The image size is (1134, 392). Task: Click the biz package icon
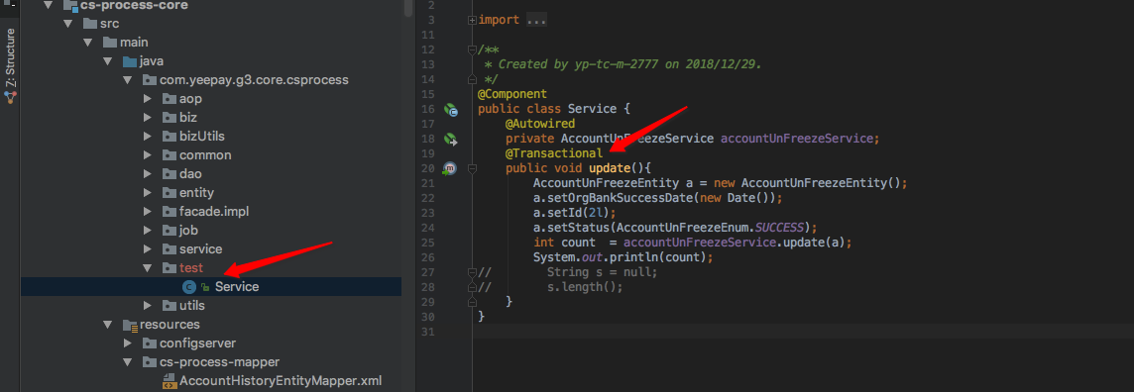pos(169,118)
